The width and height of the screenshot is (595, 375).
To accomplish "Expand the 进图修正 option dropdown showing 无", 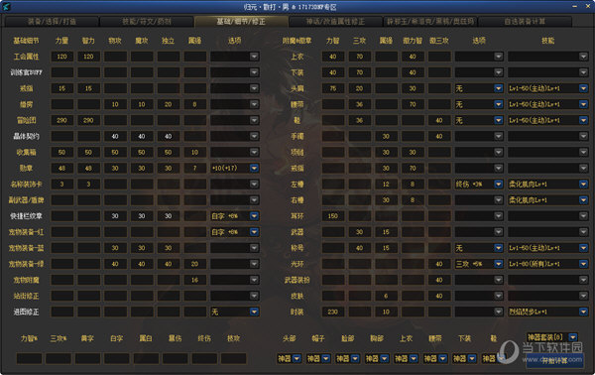I will 254,312.
